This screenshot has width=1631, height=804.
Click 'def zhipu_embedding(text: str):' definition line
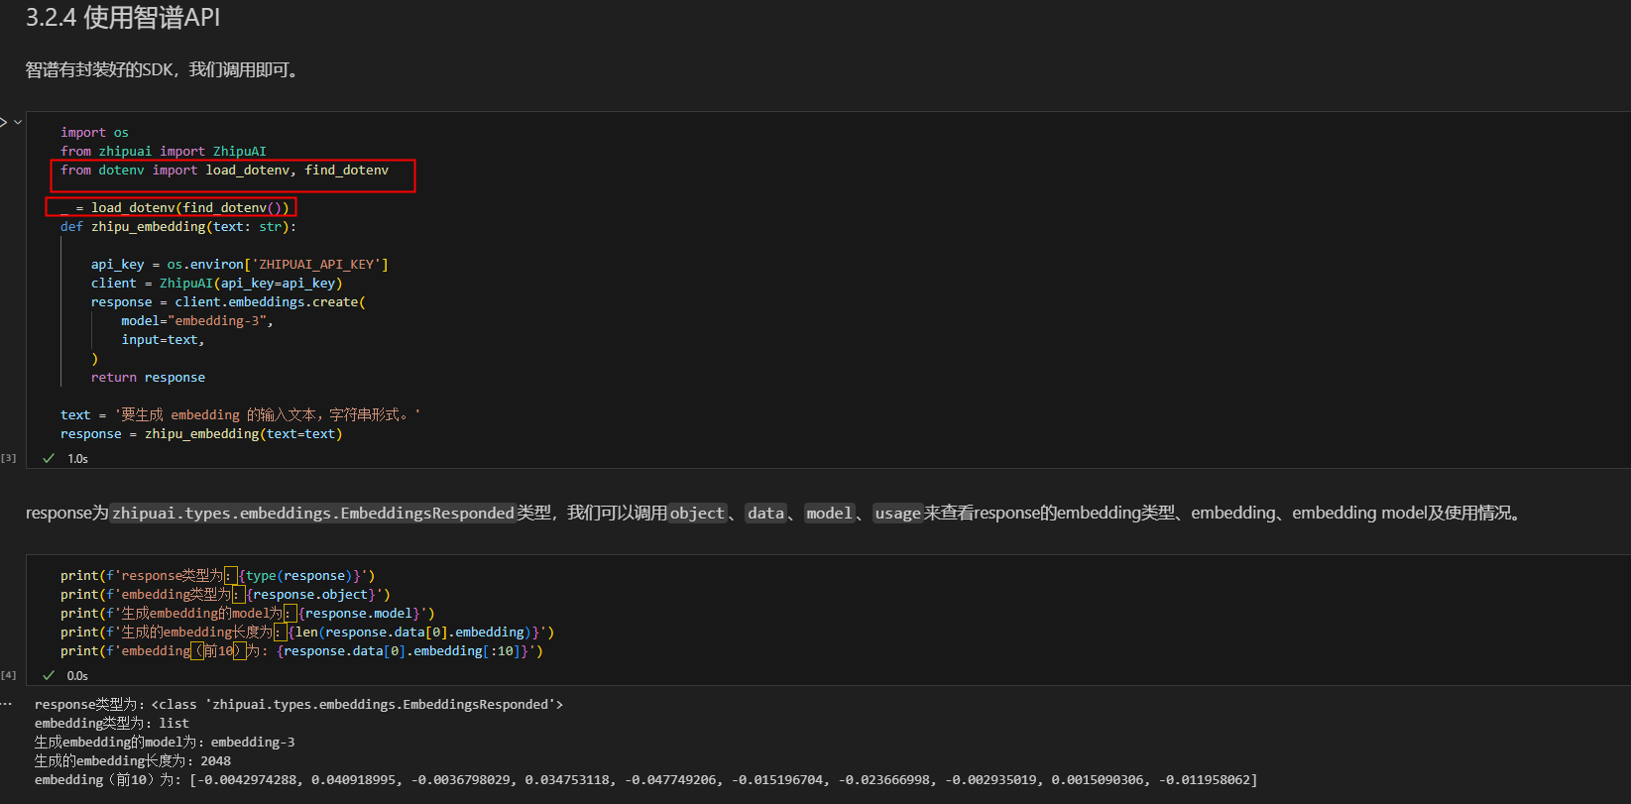pos(178,227)
